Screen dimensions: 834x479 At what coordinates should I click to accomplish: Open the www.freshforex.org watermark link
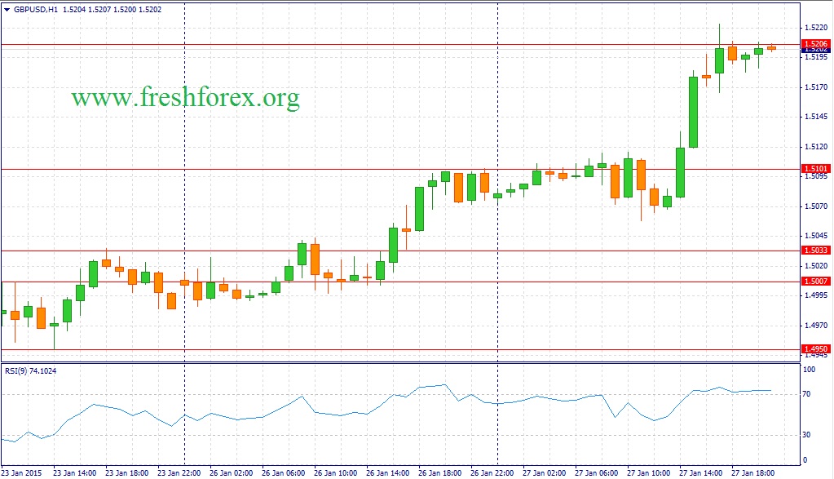pyautogui.click(x=185, y=99)
